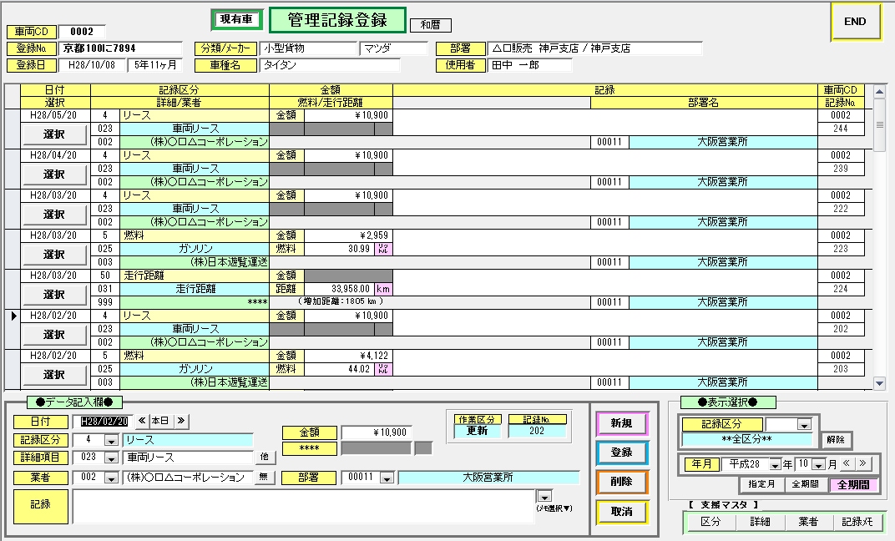This screenshot has height=541, width=895.
Task: Choose the highlighted 全期間 option
Action: coord(853,485)
